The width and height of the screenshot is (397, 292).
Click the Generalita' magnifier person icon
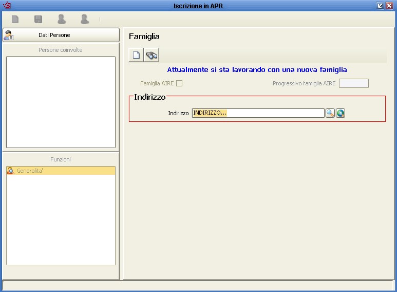(11, 171)
